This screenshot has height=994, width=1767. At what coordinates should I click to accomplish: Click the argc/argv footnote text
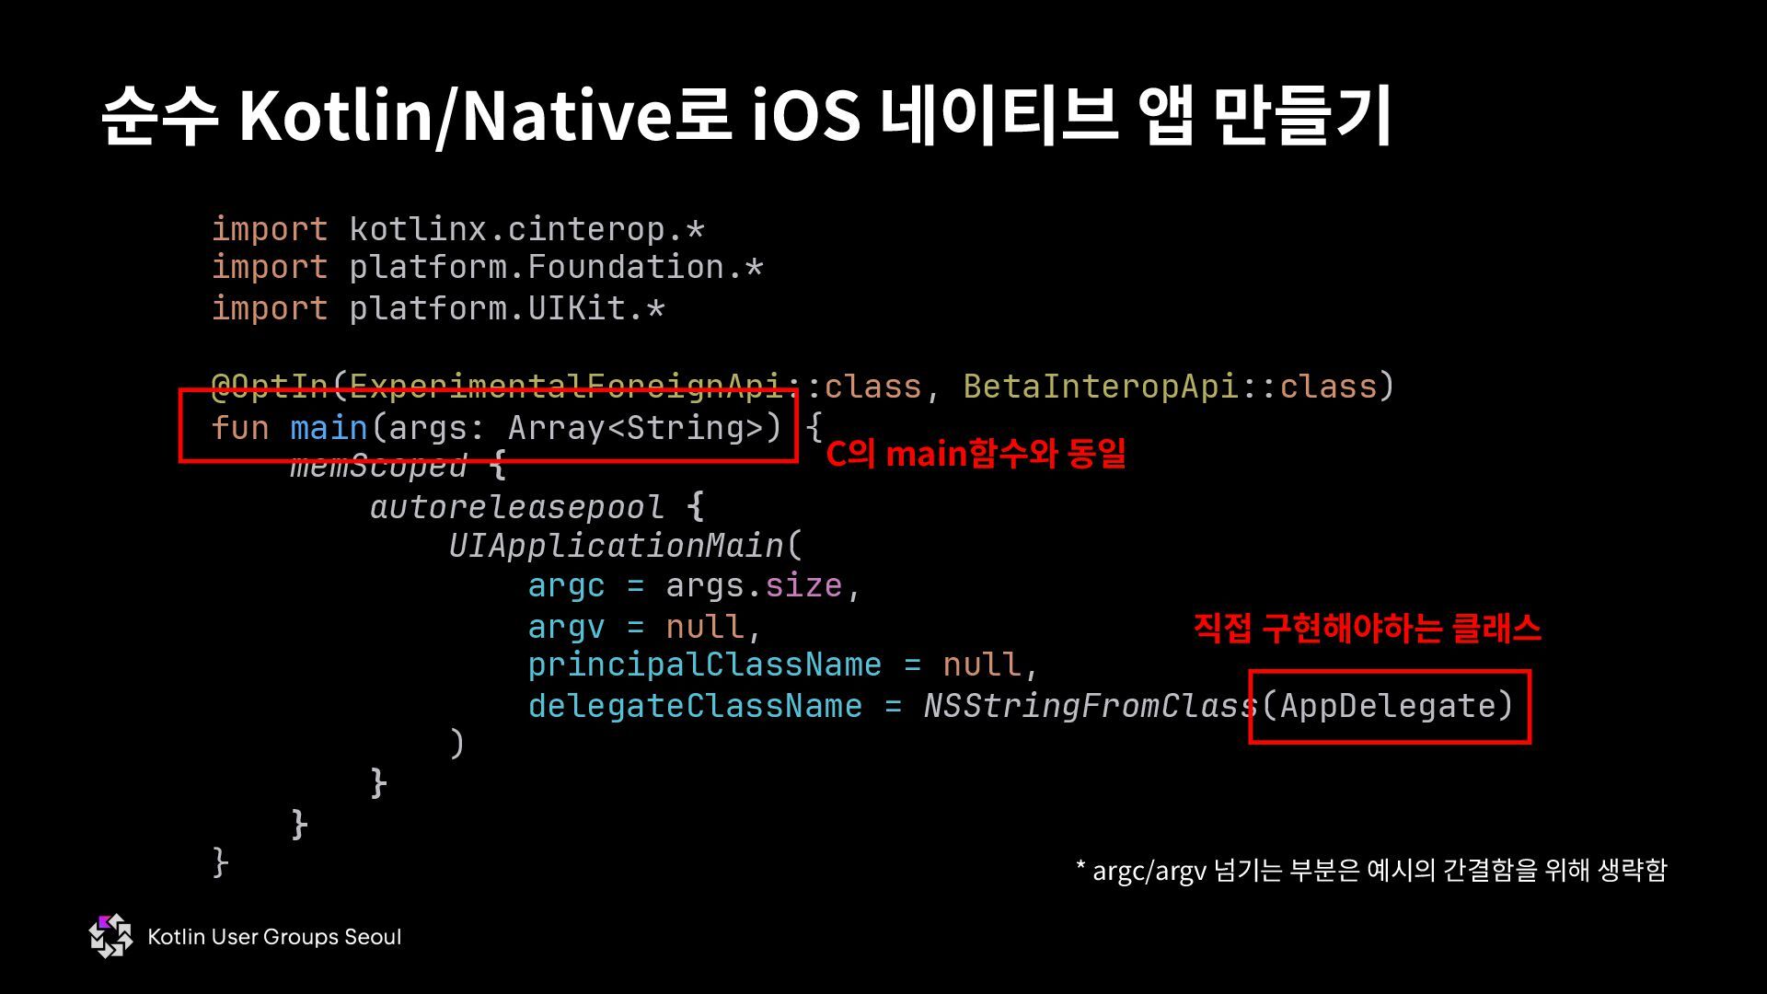pos(1371,870)
